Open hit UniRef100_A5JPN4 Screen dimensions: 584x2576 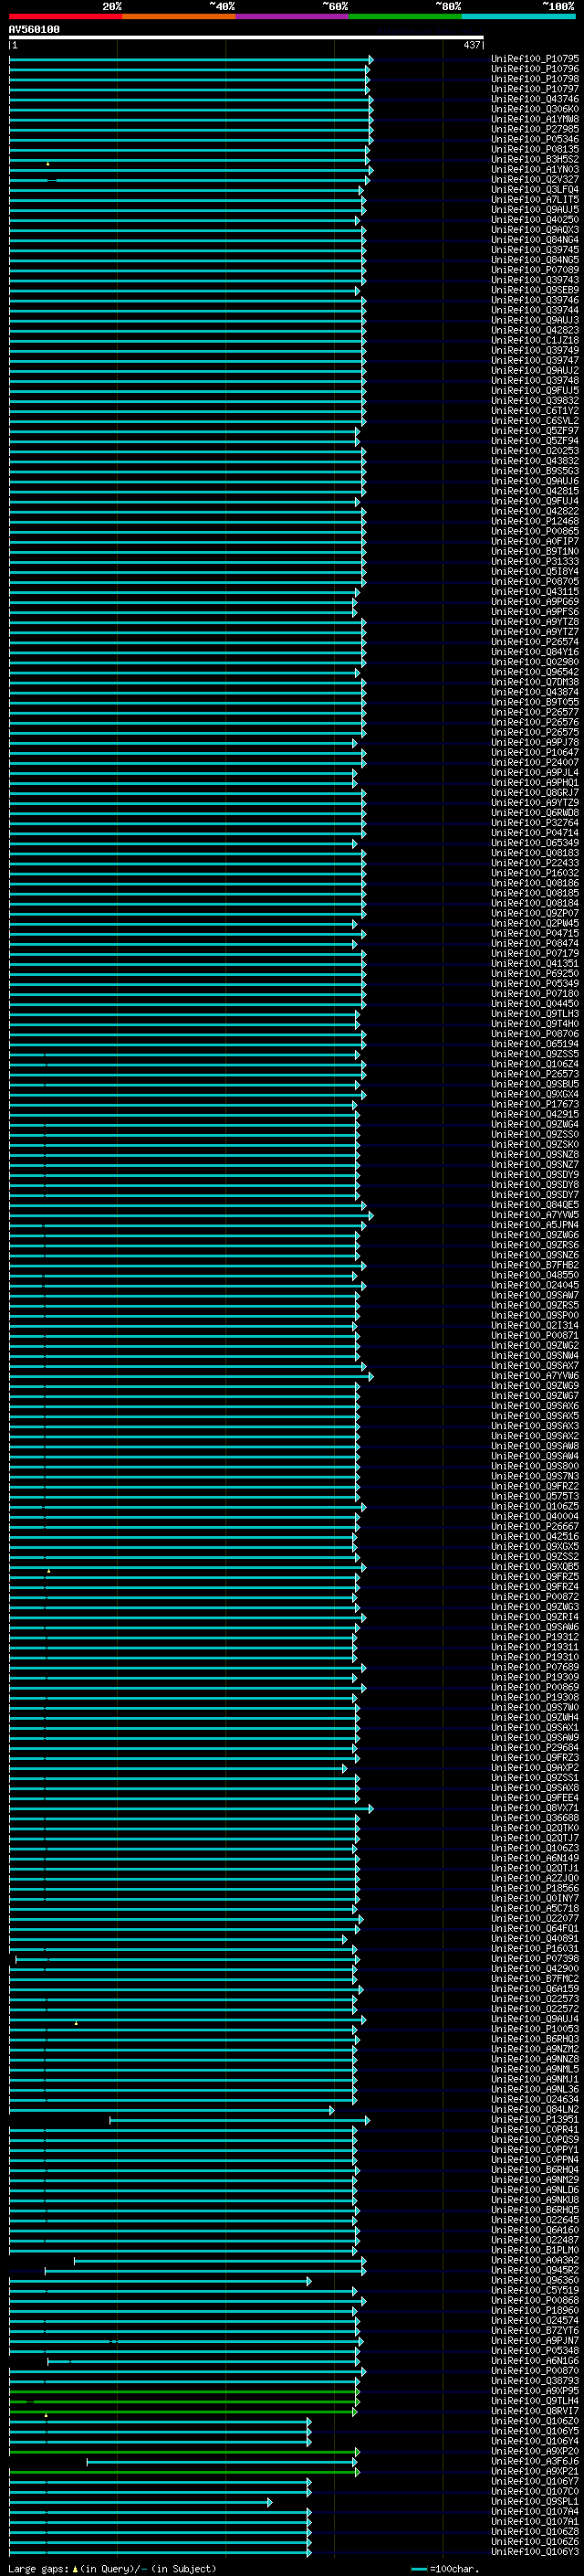(x=535, y=1225)
